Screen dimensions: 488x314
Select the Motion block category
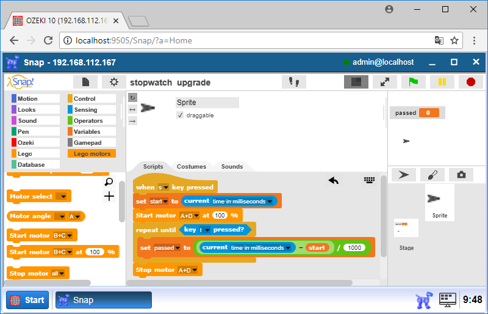click(35, 98)
